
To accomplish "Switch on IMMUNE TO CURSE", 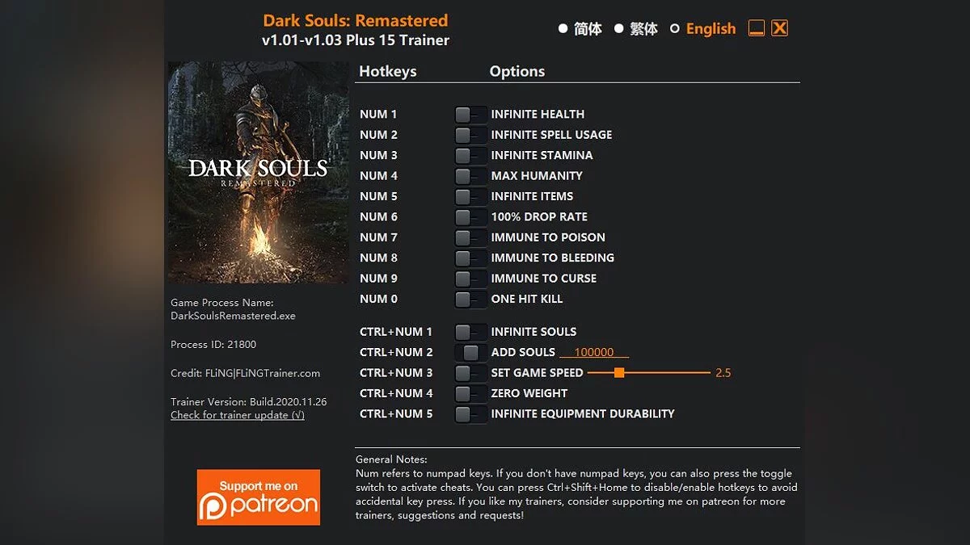I will [x=470, y=278].
